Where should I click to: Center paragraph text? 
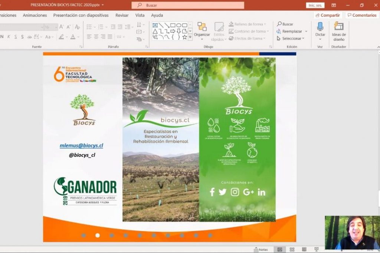(x=96, y=37)
